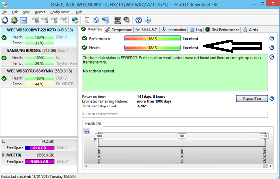Click help icon next to Health rating
This screenshot has height=179, width=280.
click(272, 47)
